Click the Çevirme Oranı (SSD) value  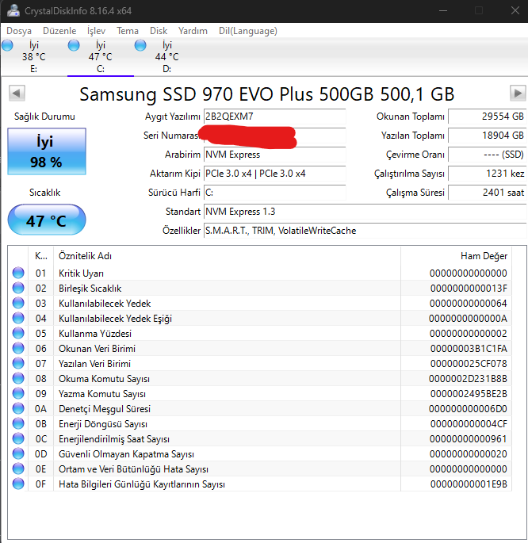(487, 155)
